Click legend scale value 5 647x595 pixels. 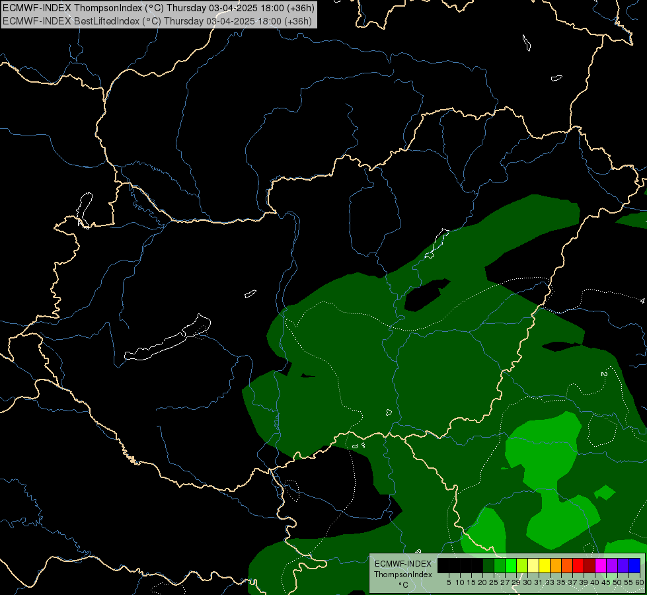click(449, 582)
